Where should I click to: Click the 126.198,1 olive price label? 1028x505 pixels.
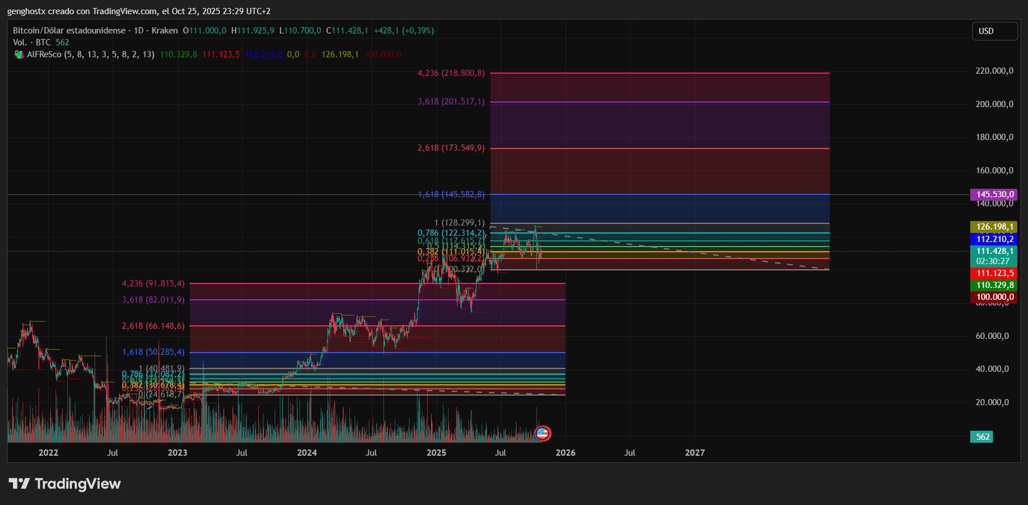tap(993, 227)
